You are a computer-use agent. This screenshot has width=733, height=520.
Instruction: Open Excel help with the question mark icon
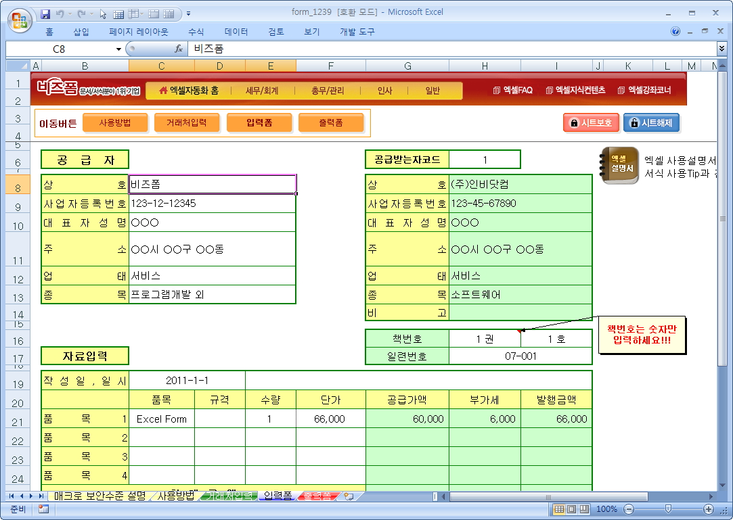[x=675, y=32]
